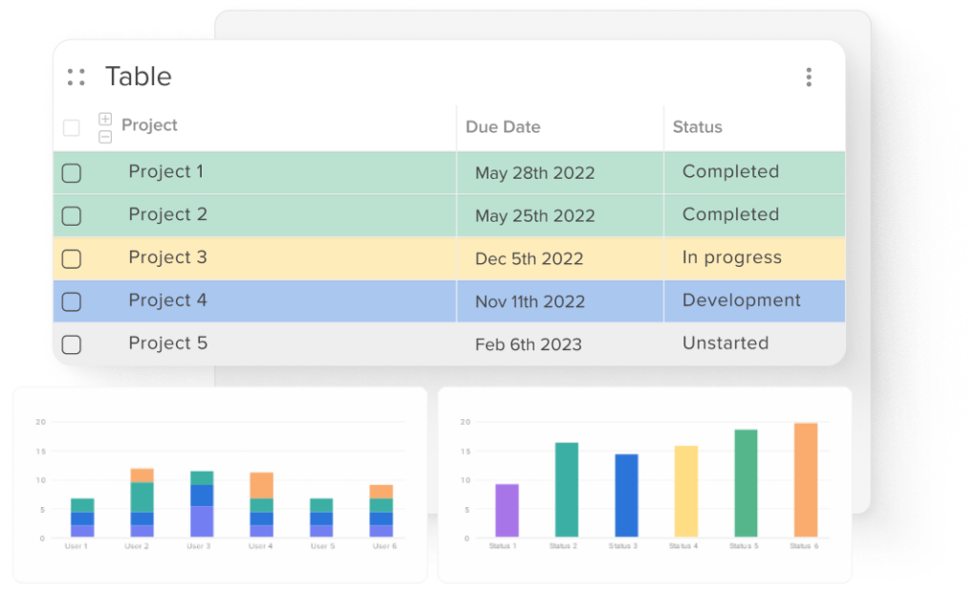Viewport: 979px width, 597px height.
Task: Select the User 3 stacked bar
Action: (x=202, y=504)
